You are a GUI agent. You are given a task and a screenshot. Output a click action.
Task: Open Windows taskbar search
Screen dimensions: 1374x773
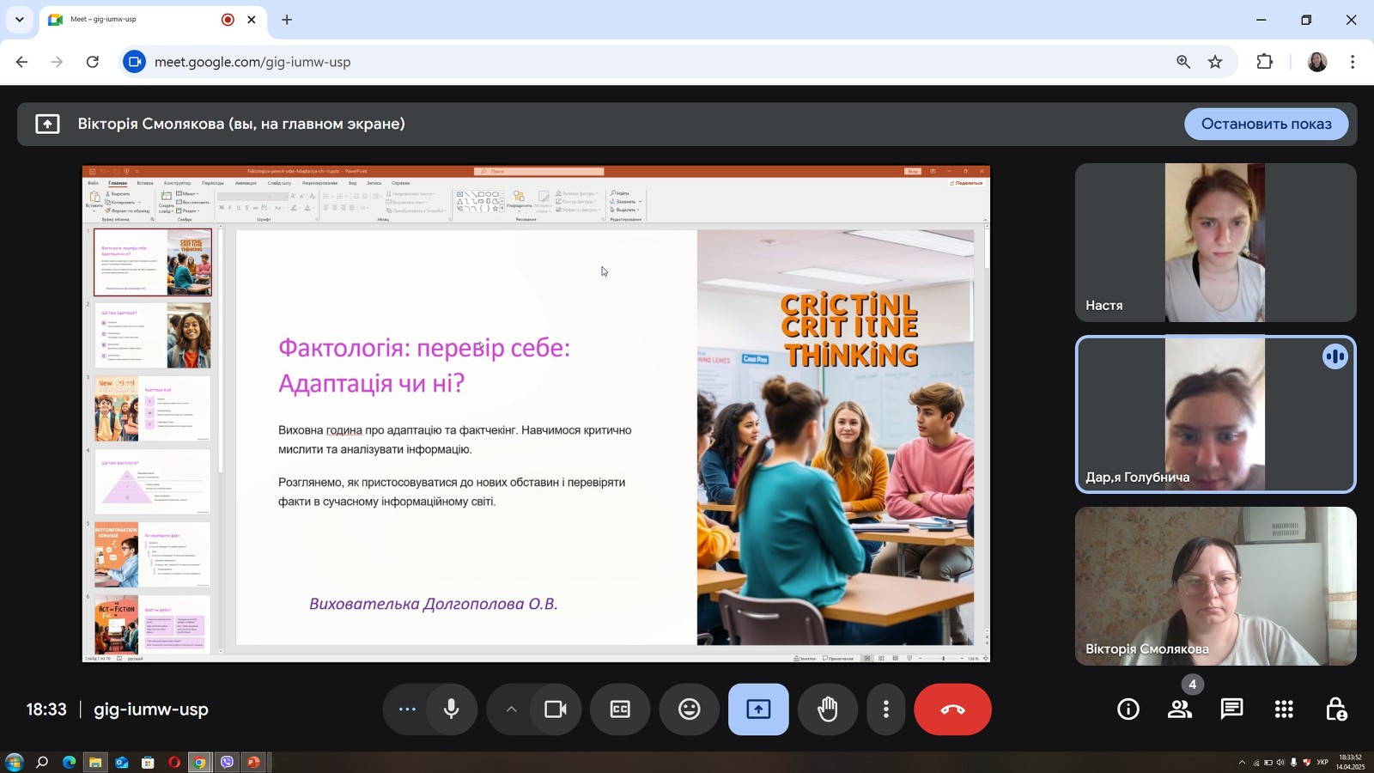[x=41, y=763]
